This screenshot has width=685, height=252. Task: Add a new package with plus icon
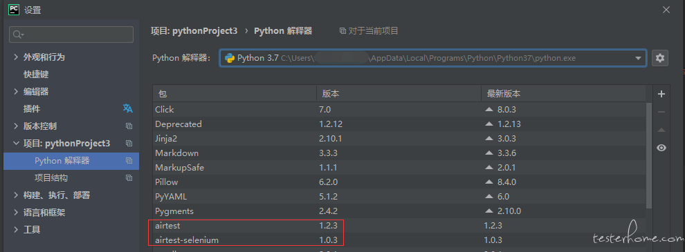tap(661, 94)
